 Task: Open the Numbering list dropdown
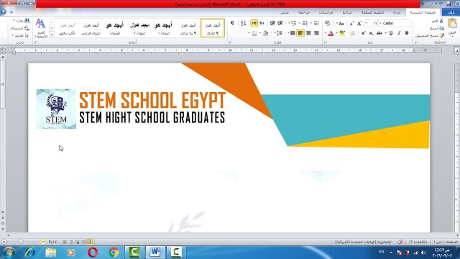(300, 23)
